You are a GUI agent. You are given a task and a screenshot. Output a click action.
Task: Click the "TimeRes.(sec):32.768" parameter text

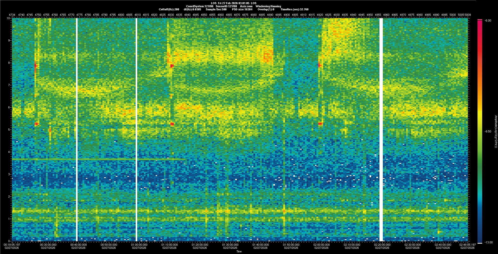[295, 9]
